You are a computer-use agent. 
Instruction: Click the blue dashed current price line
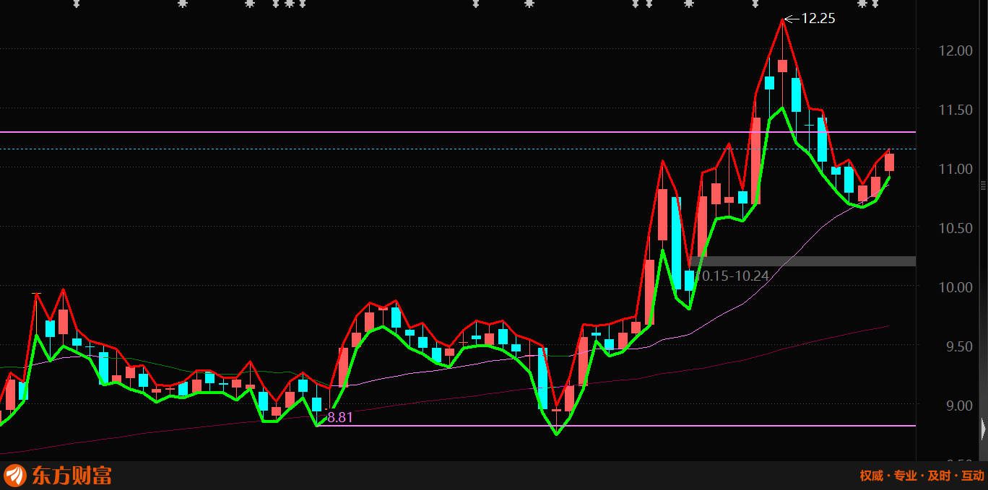(458, 149)
